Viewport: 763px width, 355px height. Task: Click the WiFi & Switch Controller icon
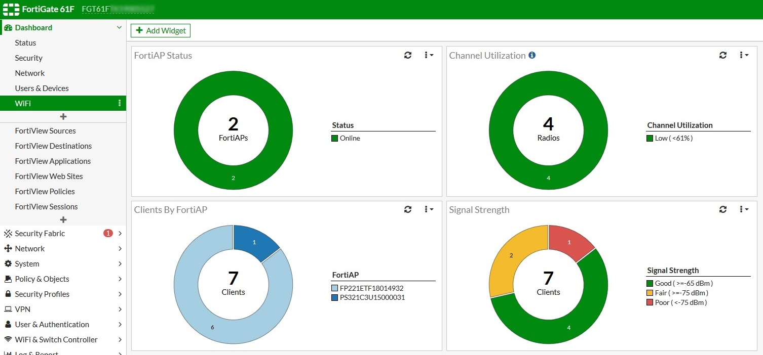coord(8,340)
